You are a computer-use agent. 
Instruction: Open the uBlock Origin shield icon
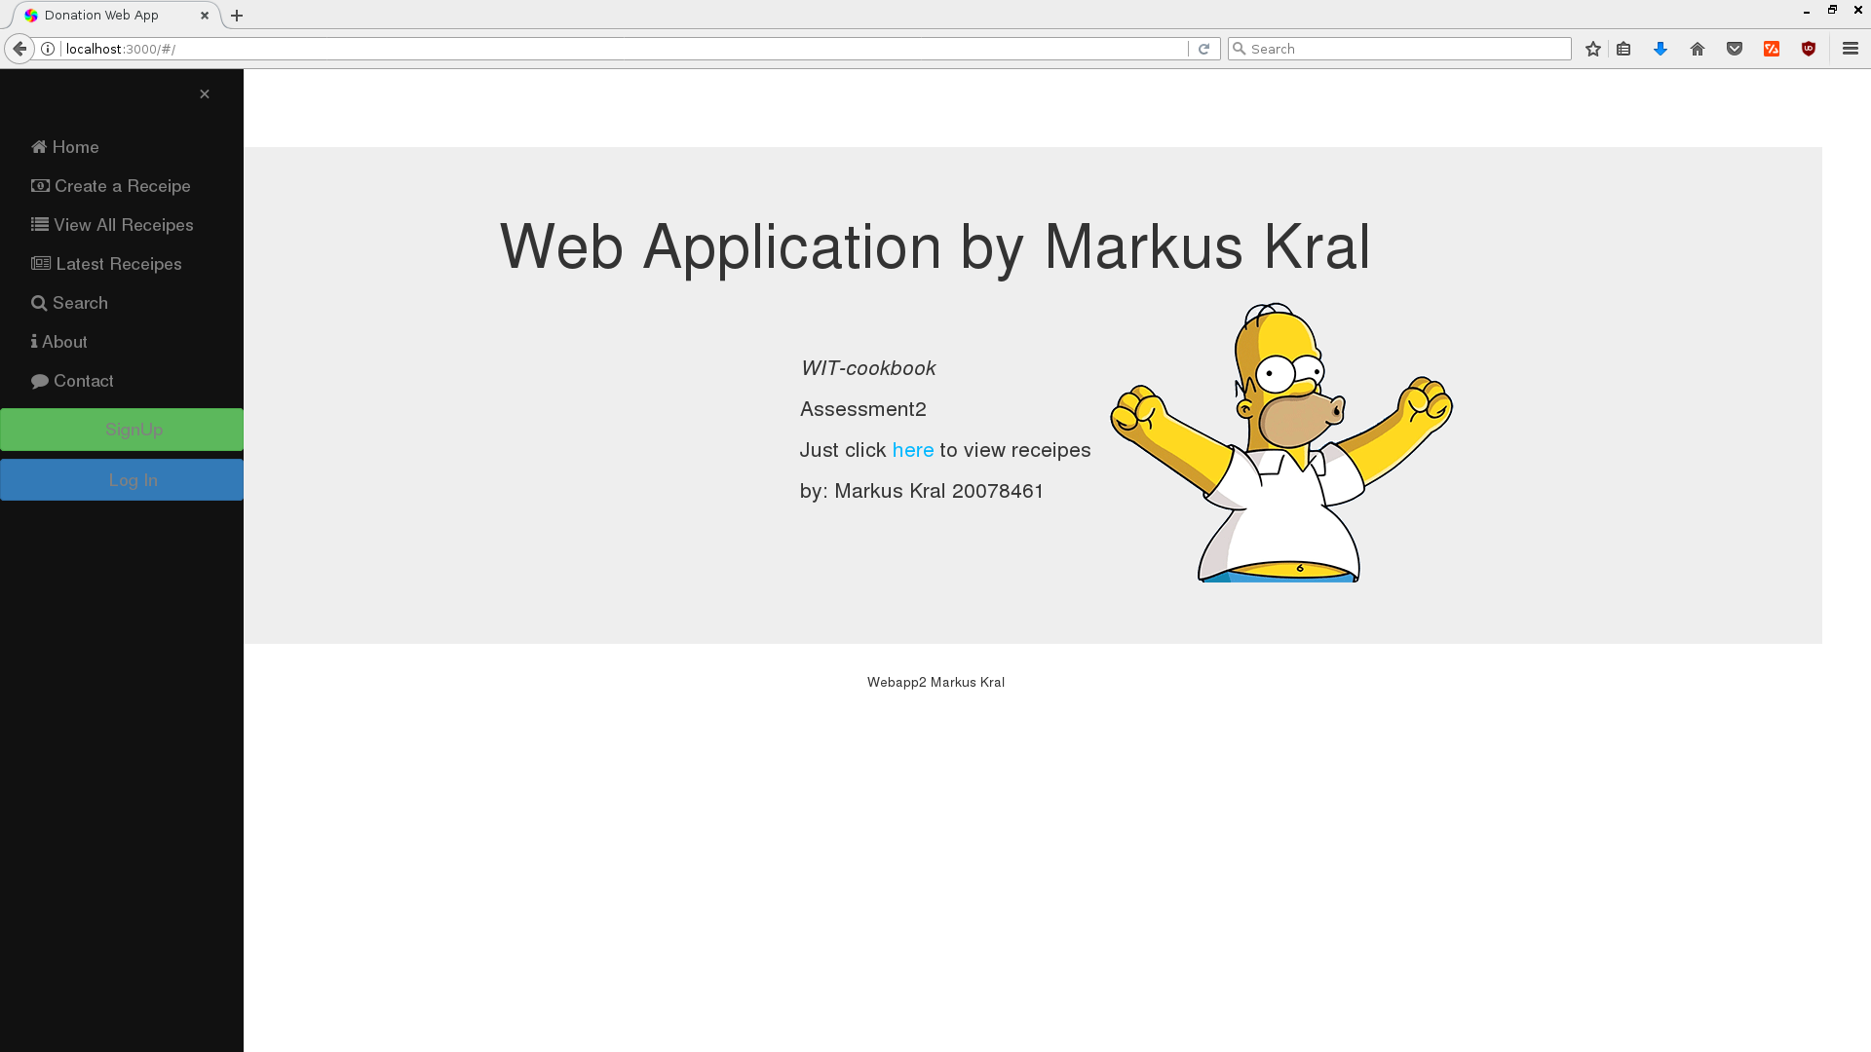tap(1809, 49)
